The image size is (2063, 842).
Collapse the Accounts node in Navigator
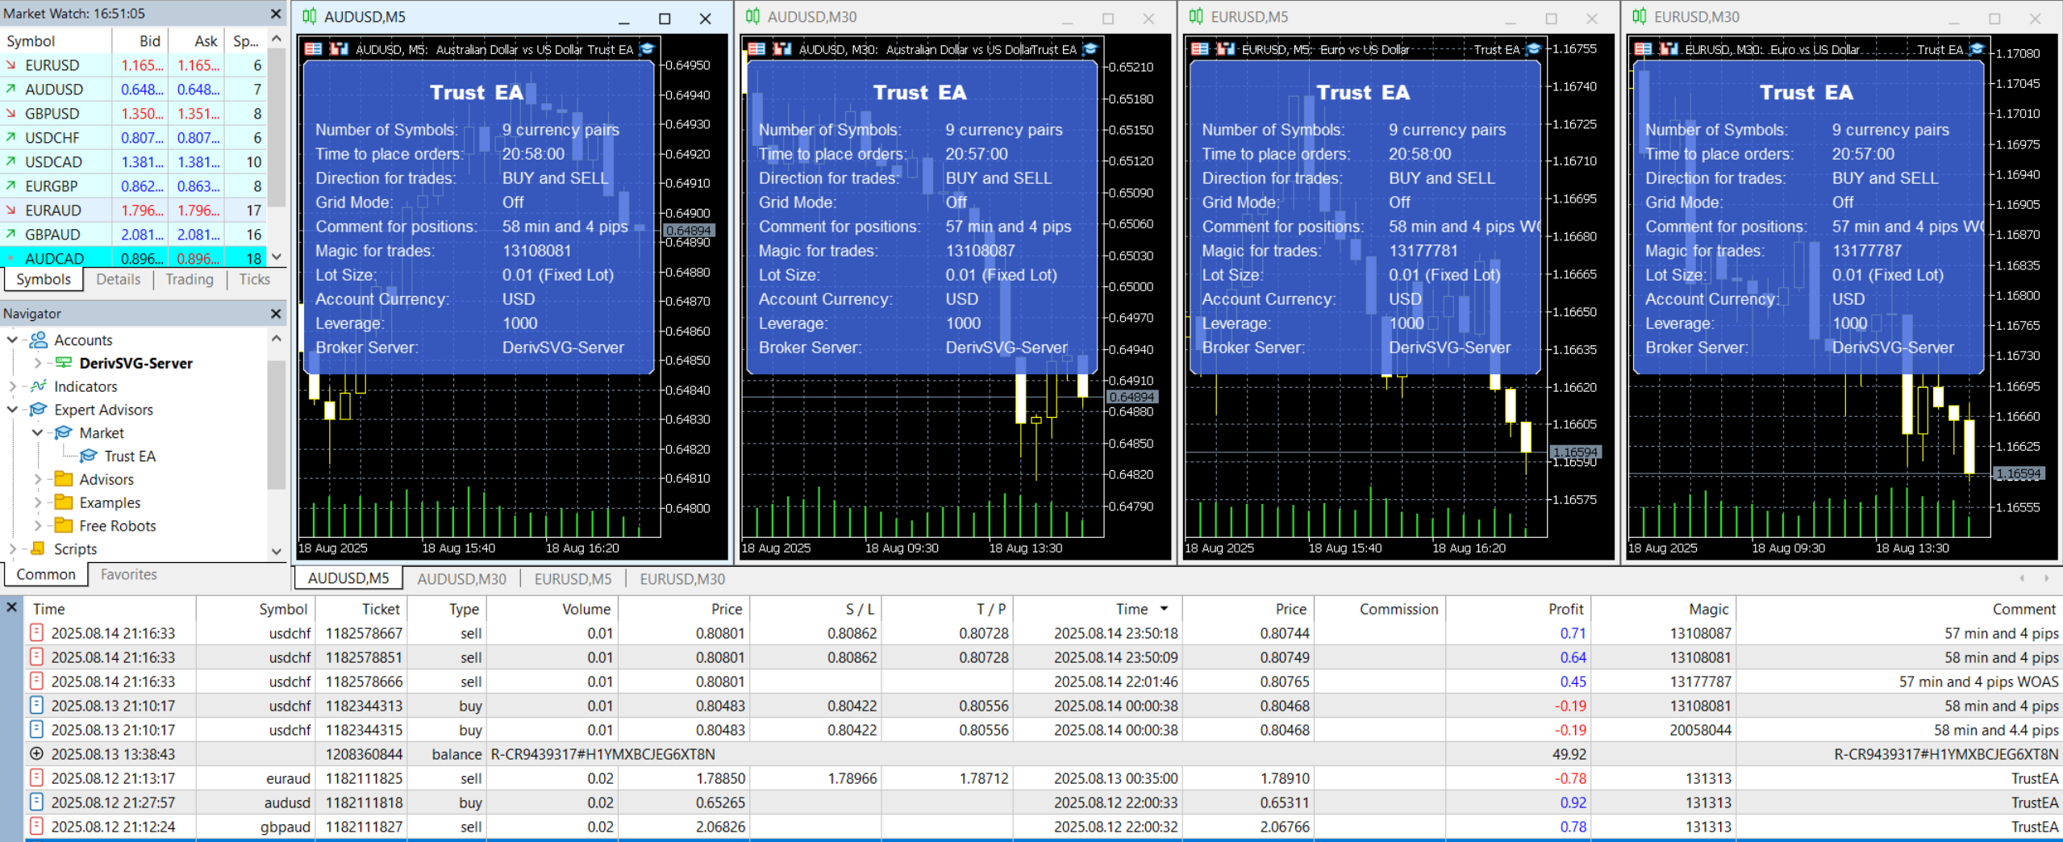pyautogui.click(x=12, y=340)
